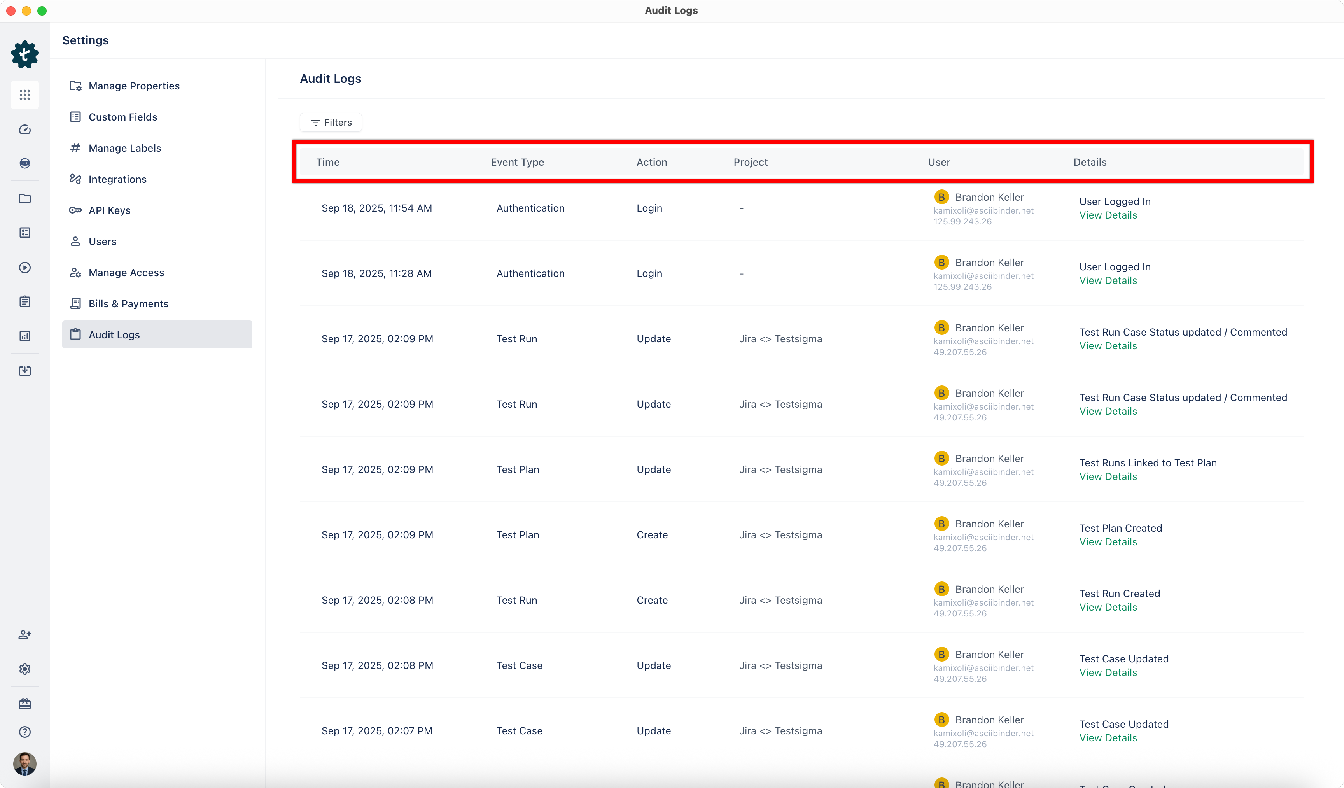Click the play circle runs icon

[x=24, y=267]
